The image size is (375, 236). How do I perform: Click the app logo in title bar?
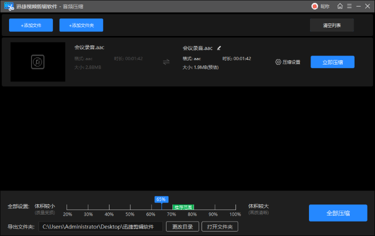[9, 6]
